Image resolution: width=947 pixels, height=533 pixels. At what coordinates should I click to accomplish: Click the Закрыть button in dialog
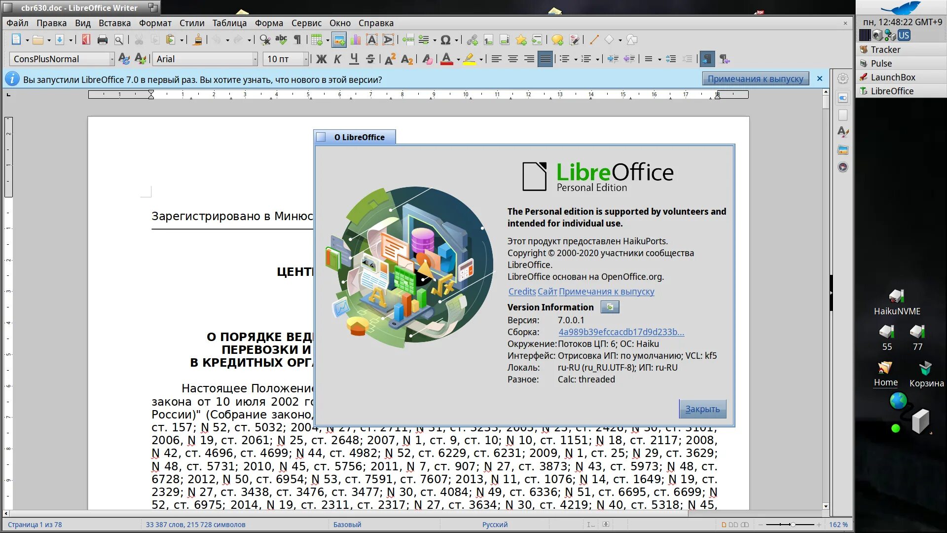click(702, 409)
